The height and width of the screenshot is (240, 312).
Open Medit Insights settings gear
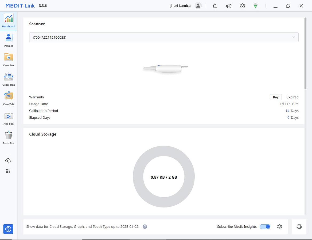pos(280,227)
